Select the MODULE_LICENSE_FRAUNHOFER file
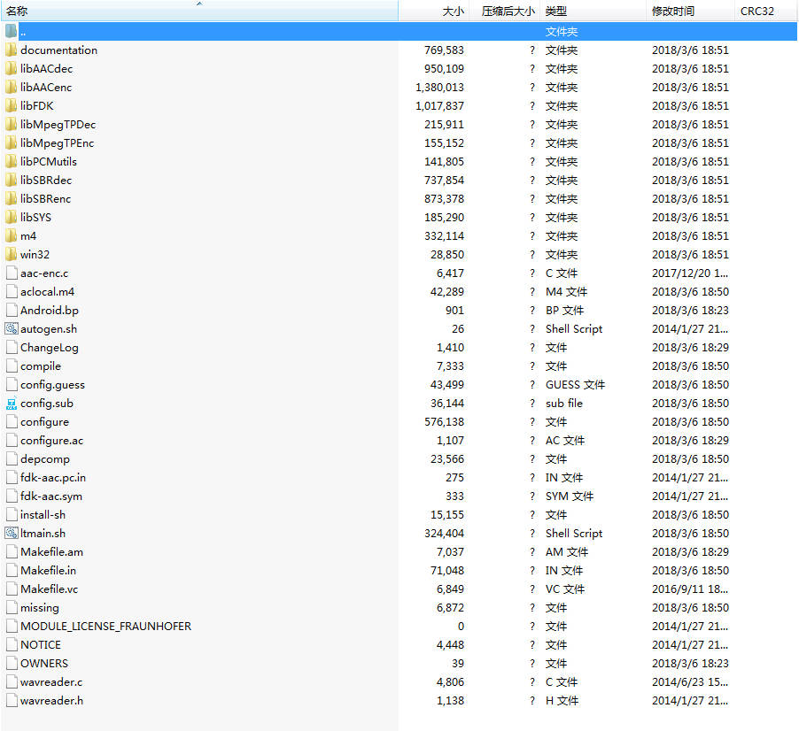The height and width of the screenshot is (731, 799). (x=105, y=627)
